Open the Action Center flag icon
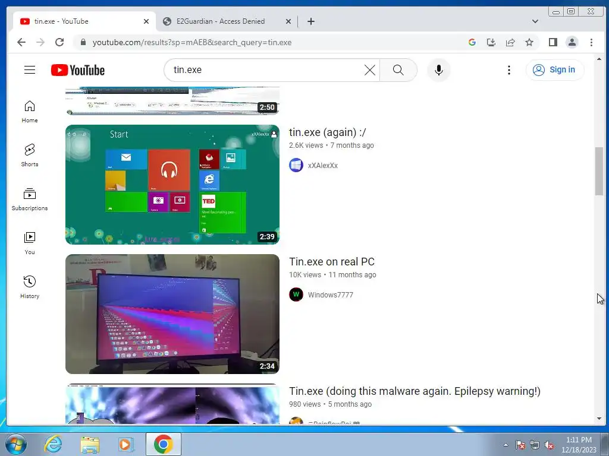The image size is (609, 456). coord(520,445)
